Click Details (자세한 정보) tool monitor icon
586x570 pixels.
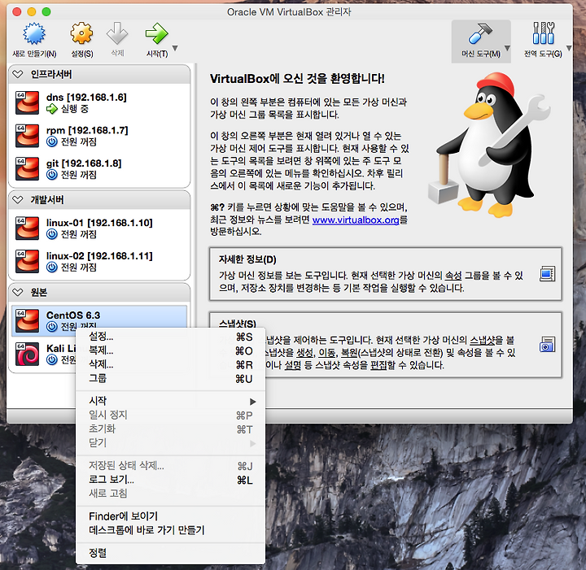pos(547,274)
